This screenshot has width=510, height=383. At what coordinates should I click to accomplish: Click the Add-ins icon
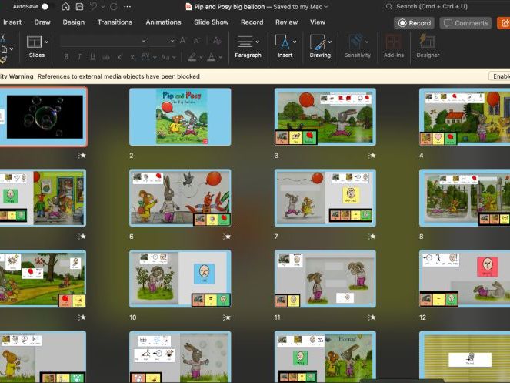[394, 42]
